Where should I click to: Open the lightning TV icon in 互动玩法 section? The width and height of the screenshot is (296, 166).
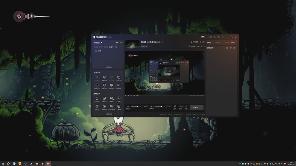coord(119,86)
